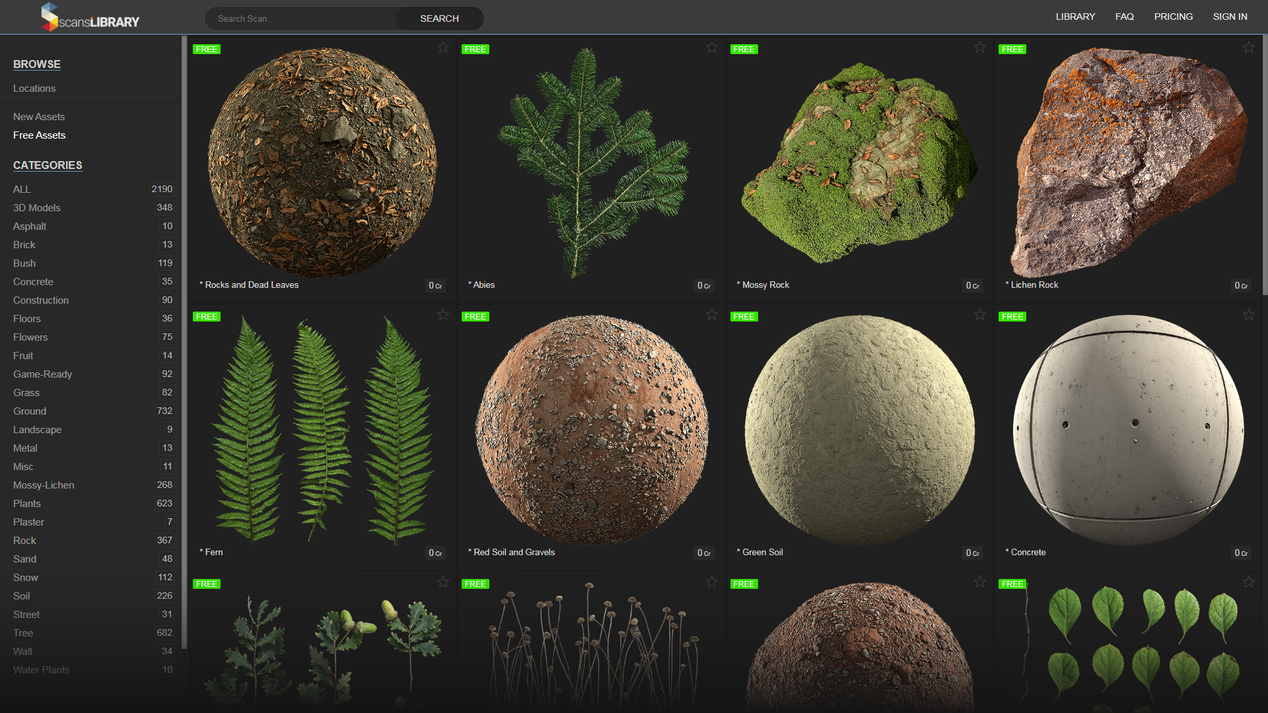Star the Red Soil and Gravels asset

(x=712, y=315)
